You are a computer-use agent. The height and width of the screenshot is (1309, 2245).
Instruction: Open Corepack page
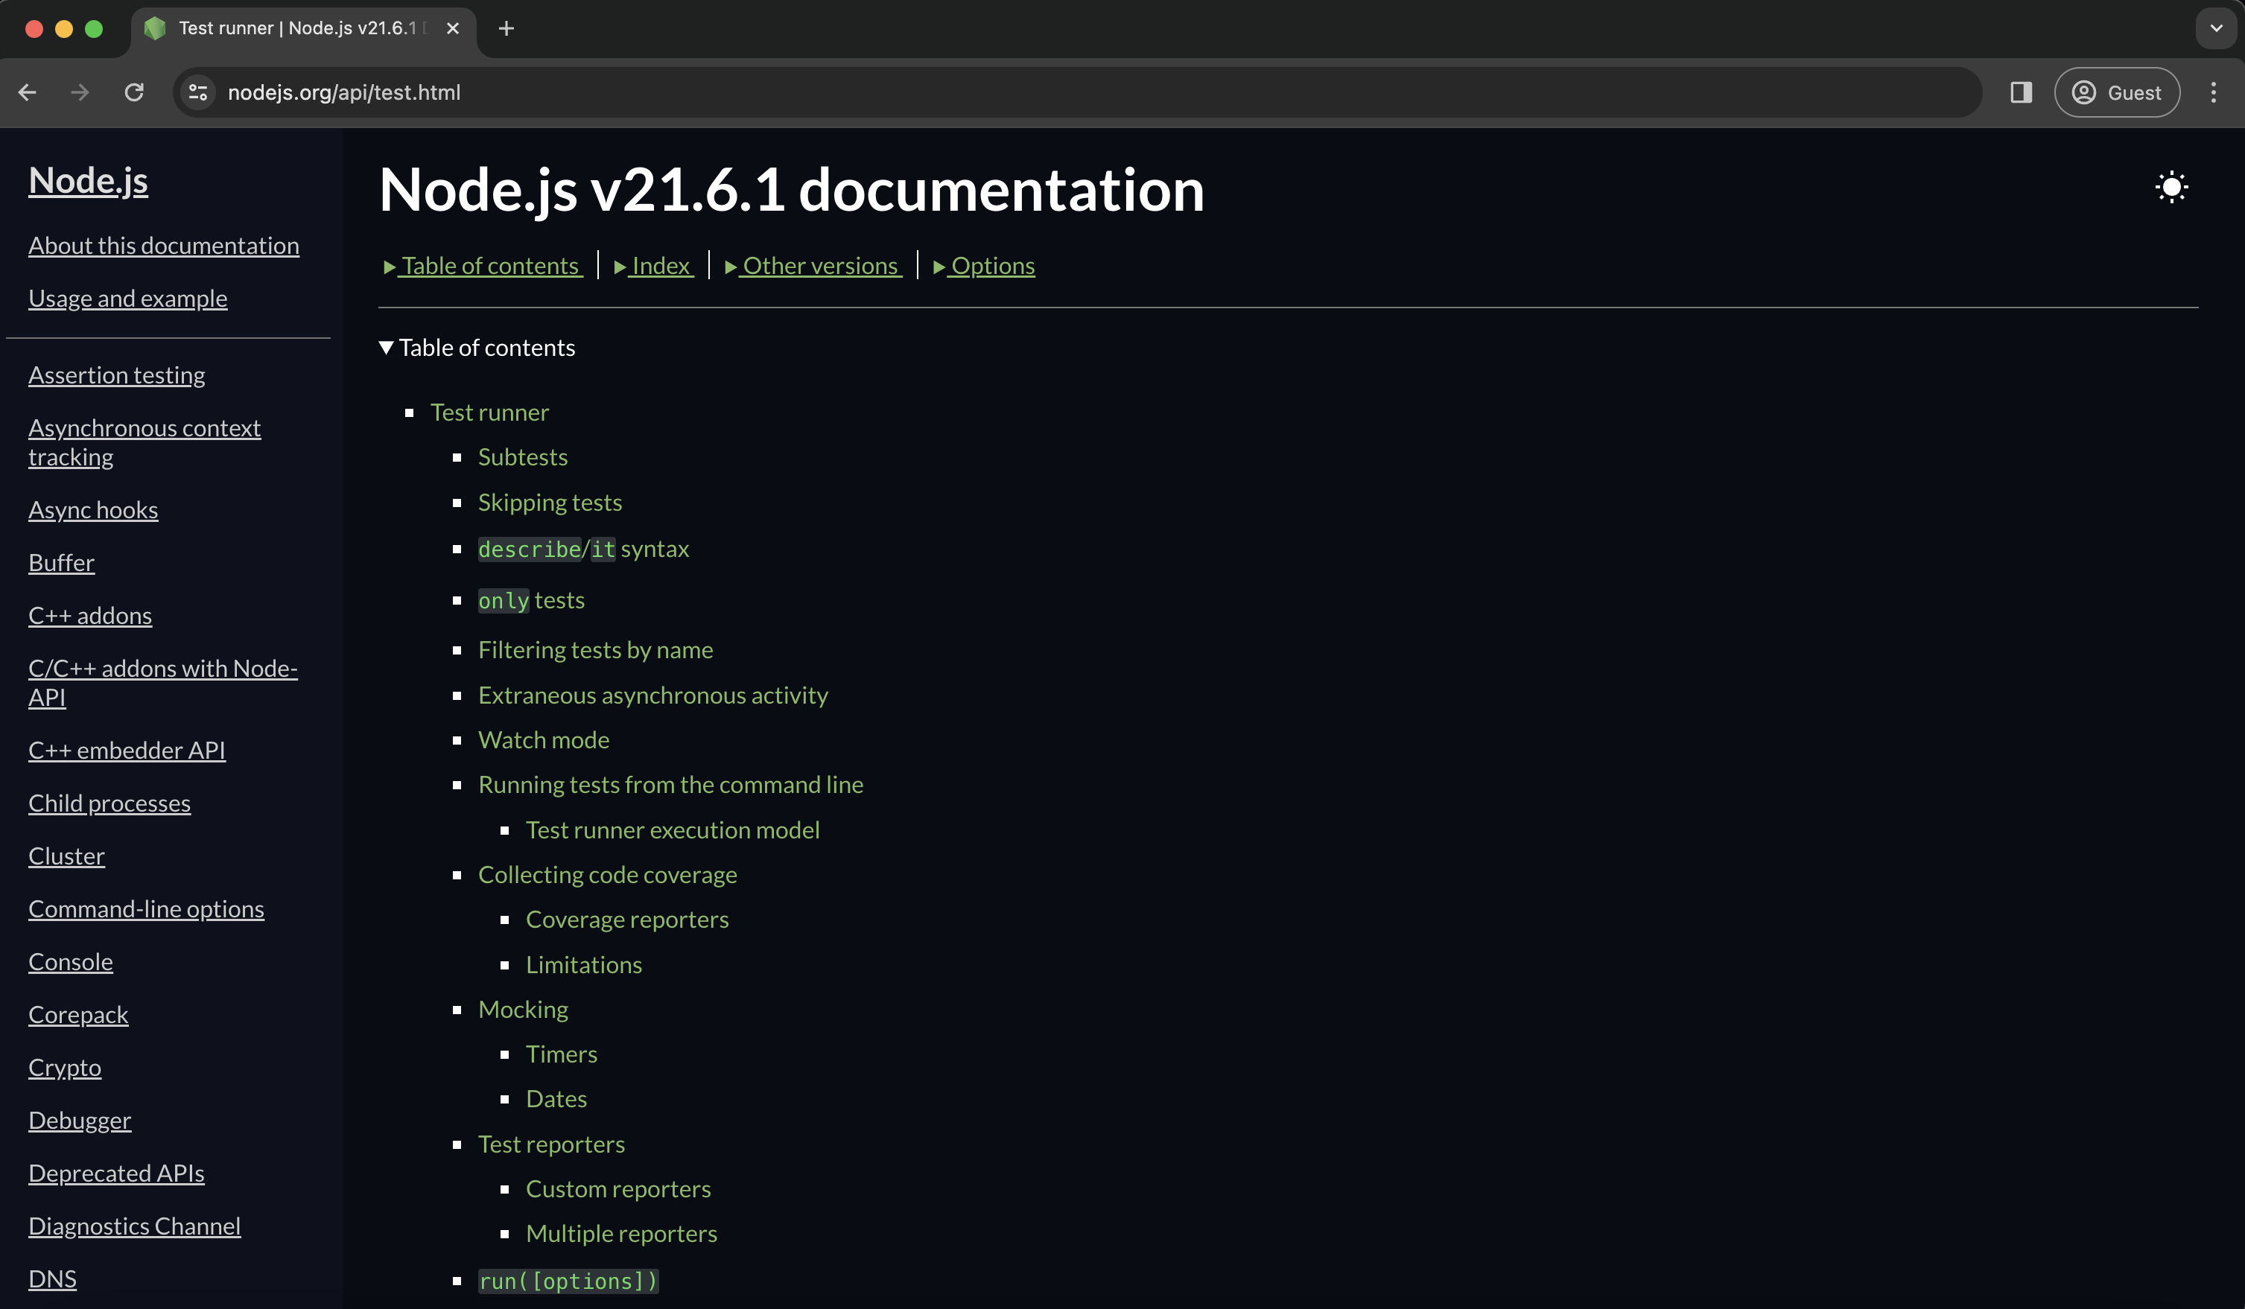(78, 1015)
